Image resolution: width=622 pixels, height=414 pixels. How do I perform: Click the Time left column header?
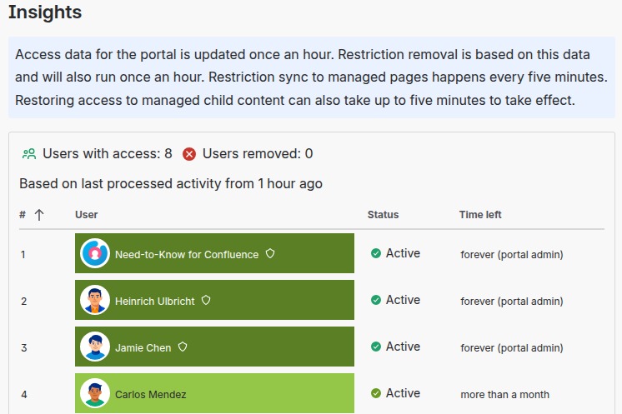tap(480, 215)
